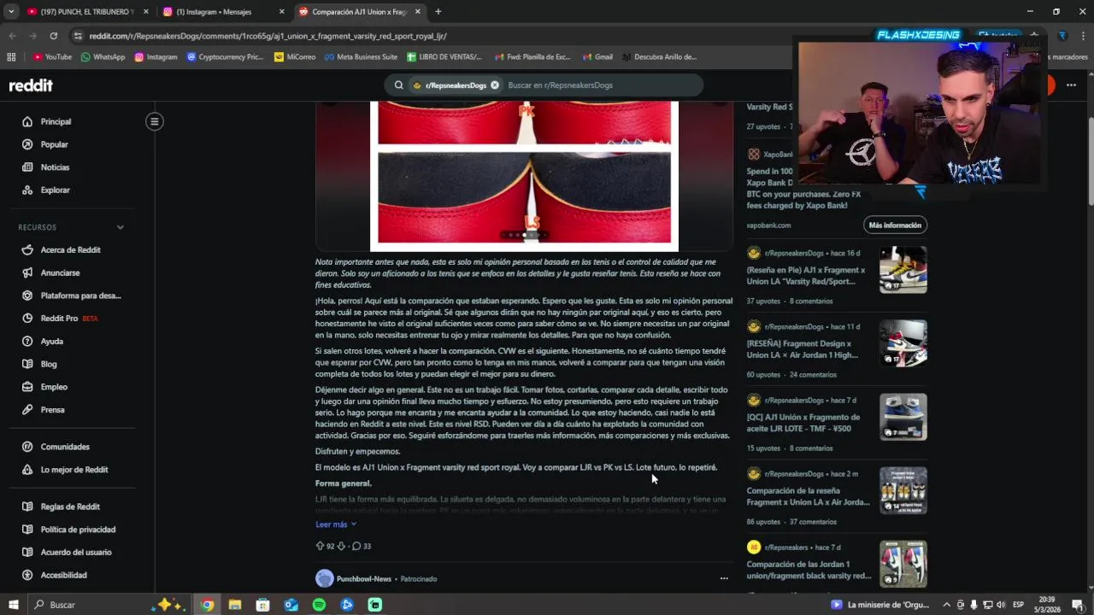This screenshot has width=1094, height=615.
Task: Open Comparación de la reseña Fragment post
Action: 808,496
